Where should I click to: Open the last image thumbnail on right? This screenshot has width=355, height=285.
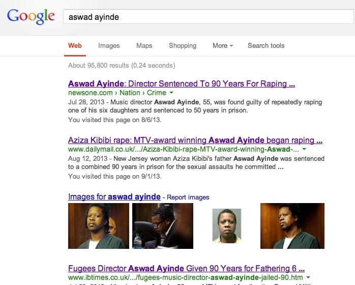pyautogui.click(x=292, y=226)
